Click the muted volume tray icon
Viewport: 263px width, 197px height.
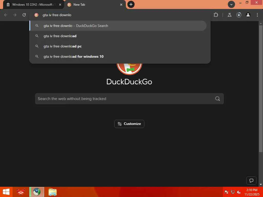click(239, 192)
